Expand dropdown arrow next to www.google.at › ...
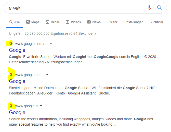The image size is (171, 132). coord(47,75)
